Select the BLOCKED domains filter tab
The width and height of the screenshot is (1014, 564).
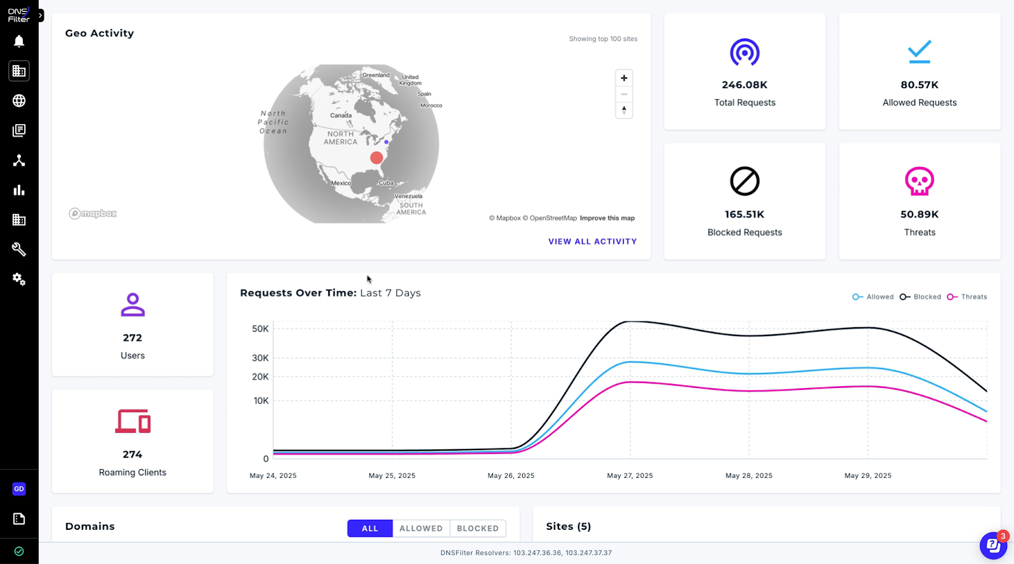[478, 528]
